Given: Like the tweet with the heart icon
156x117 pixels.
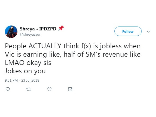Looking at the screenshot, I should [x=49, y=89].
